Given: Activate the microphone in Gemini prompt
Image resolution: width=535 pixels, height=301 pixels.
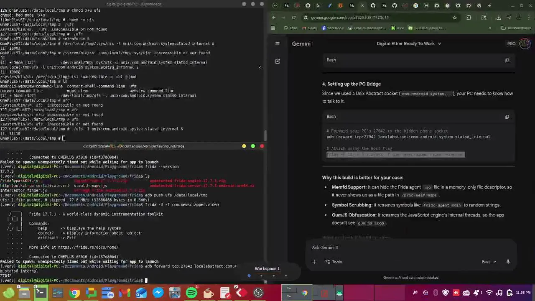Looking at the screenshot, I should point(508,262).
